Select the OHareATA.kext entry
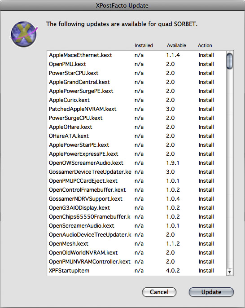 point(136,136)
